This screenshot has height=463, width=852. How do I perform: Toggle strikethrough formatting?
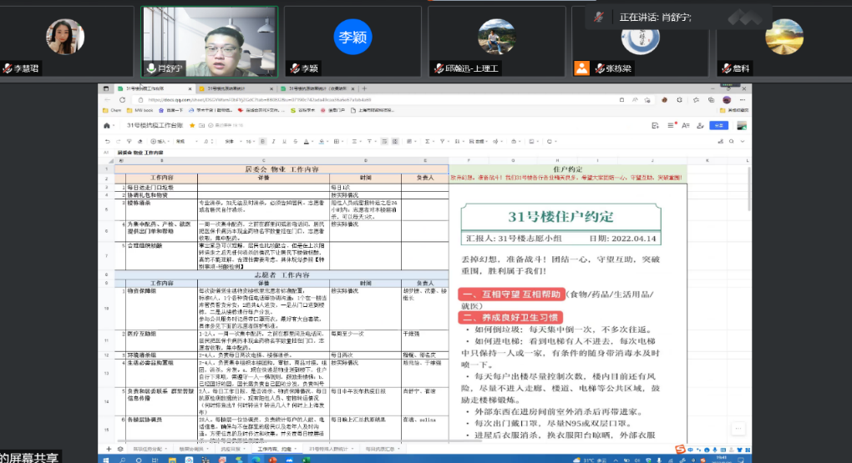[295, 142]
